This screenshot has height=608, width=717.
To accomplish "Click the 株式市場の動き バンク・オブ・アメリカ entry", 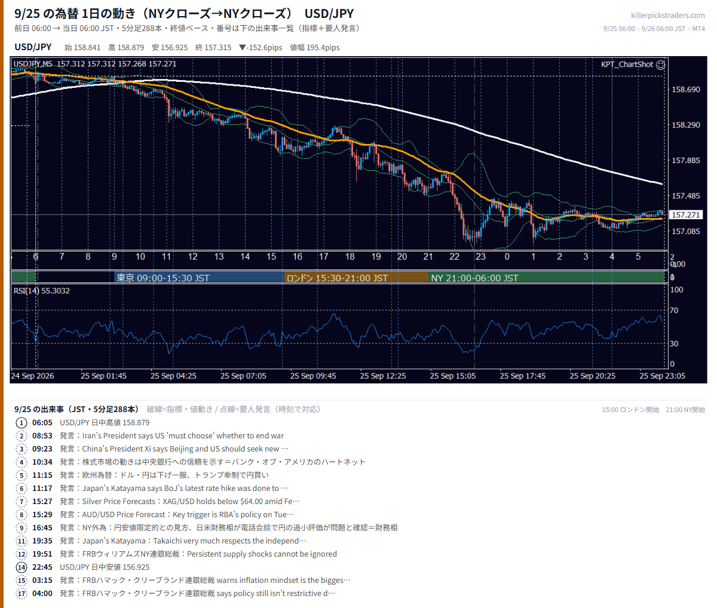I will coord(213,462).
